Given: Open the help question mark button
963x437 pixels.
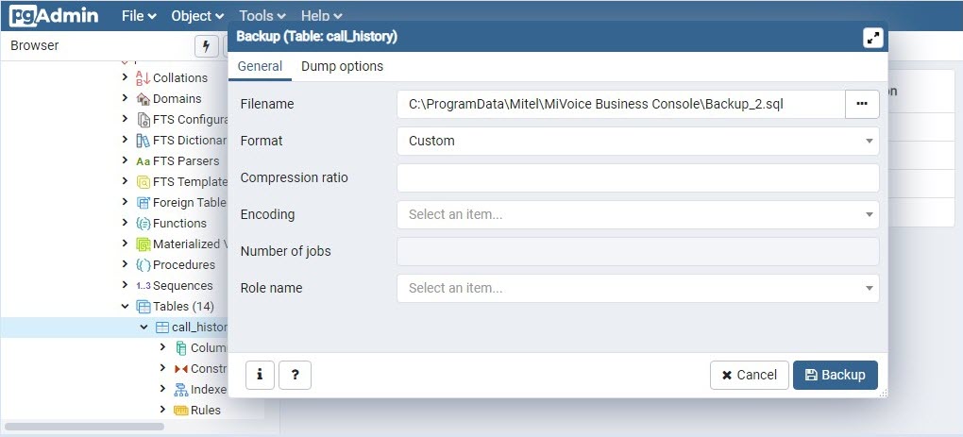Looking at the screenshot, I should [x=295, y=375].
